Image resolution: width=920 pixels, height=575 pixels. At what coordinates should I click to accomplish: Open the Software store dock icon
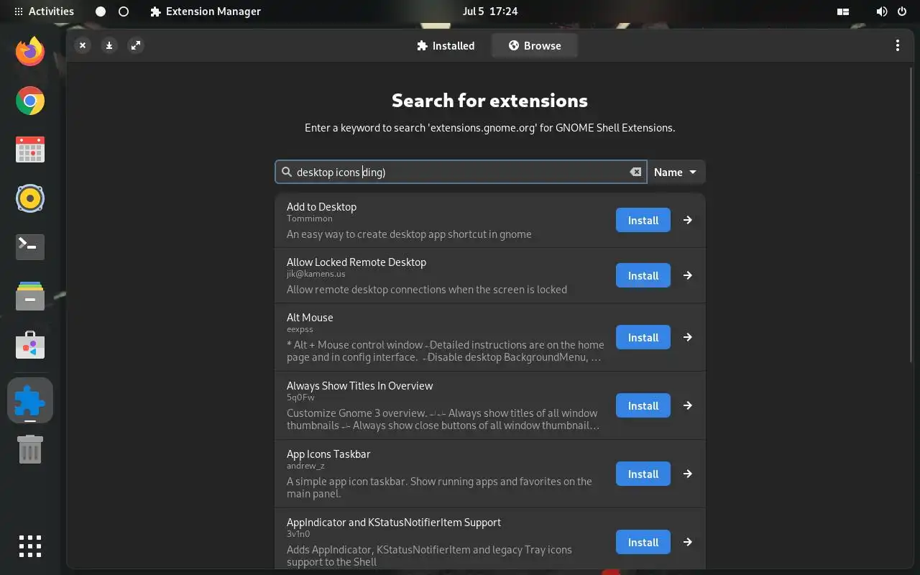coord(30,346)
